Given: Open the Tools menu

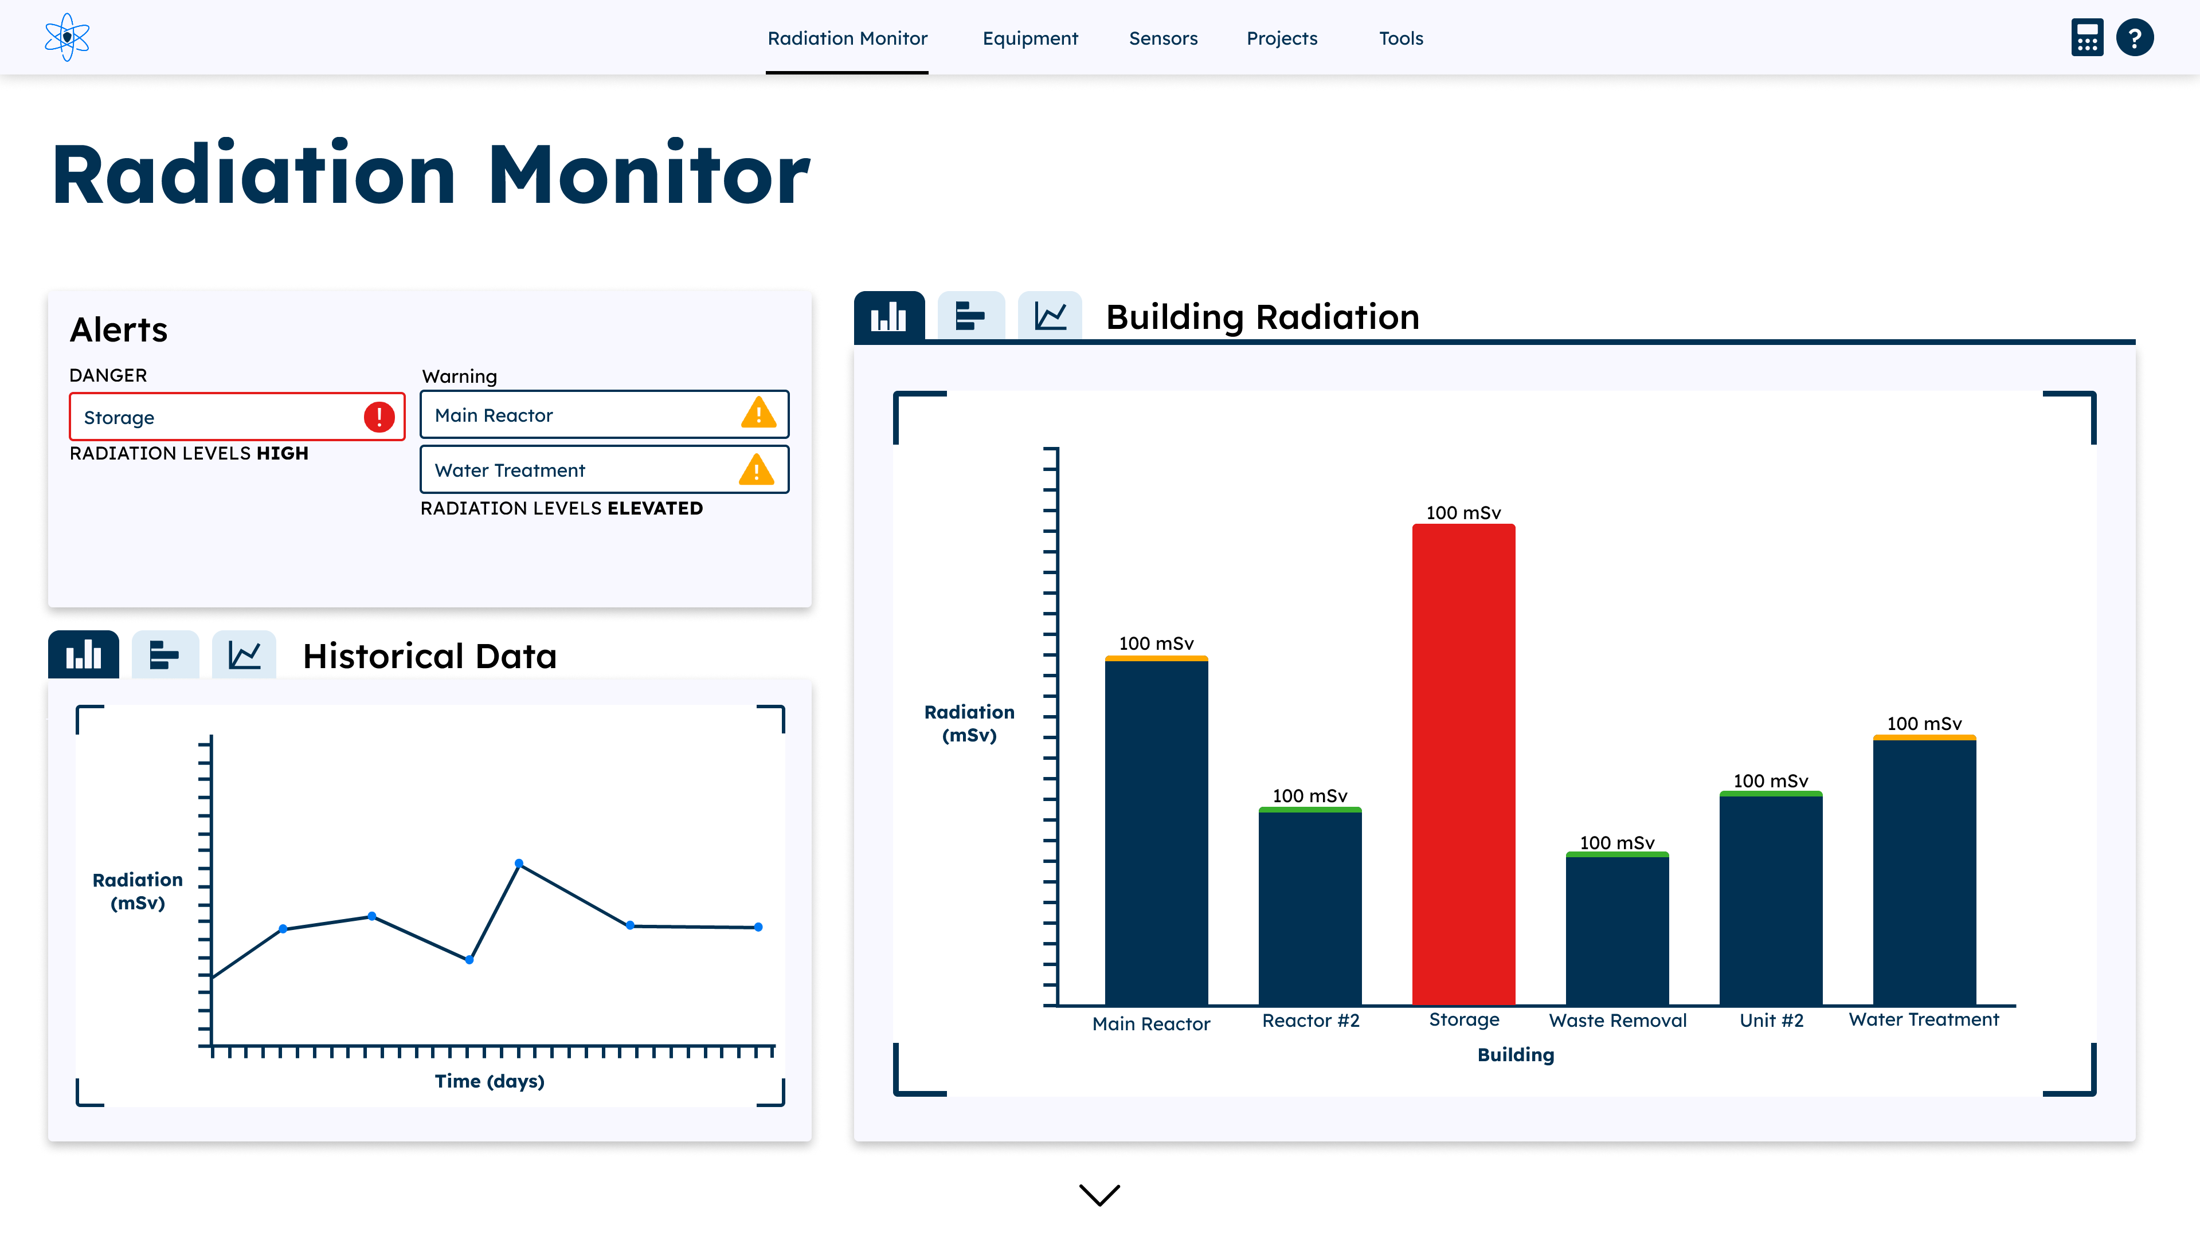Looking at the screenshot, I should pyautogui.click(x=1400, y=38).
